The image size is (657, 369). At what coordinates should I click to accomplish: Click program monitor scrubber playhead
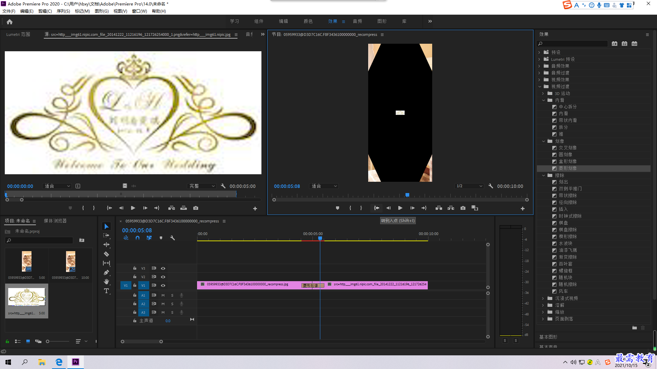(x=407, y=195)
